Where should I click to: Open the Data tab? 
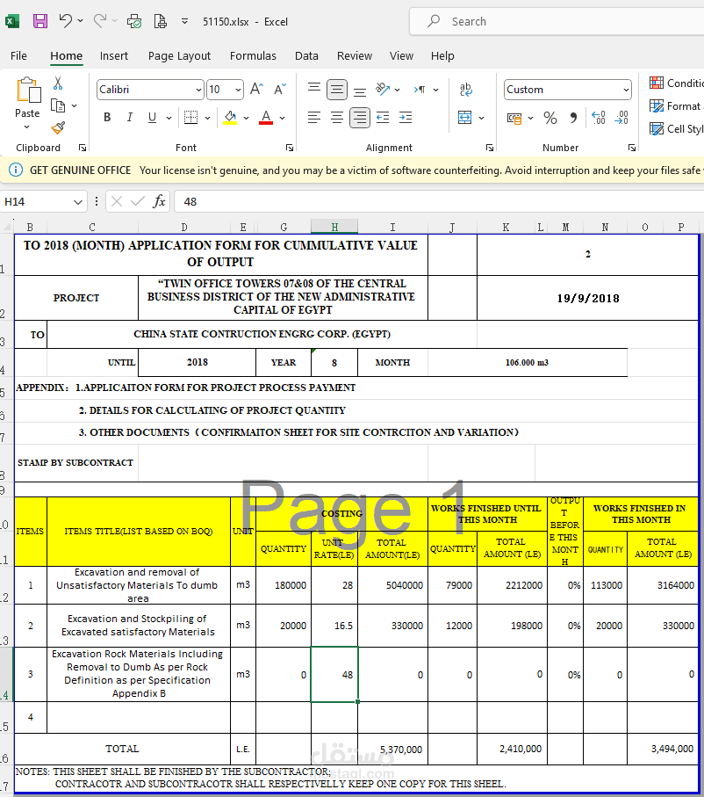(x=307, y=56)
